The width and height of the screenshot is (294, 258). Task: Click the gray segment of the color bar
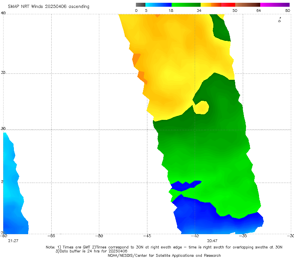(x=141, y=5)
